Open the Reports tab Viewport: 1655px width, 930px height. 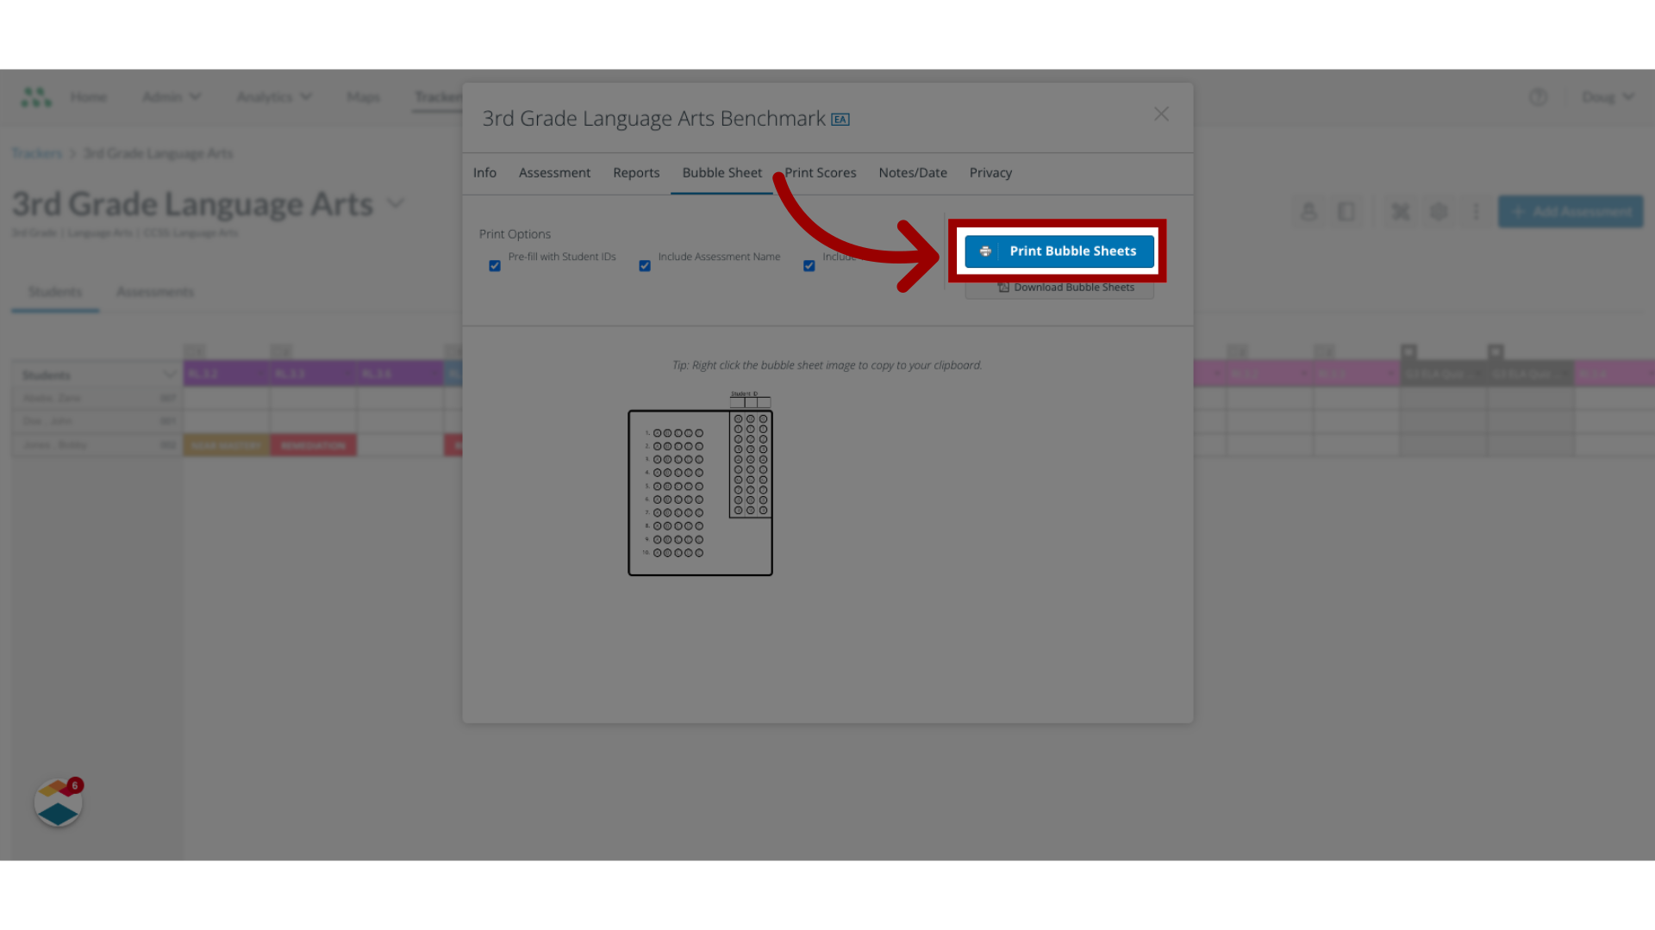636,172
